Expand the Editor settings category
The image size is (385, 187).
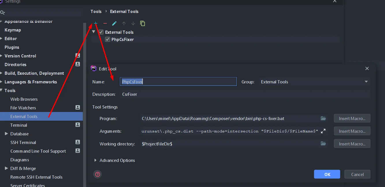tap(1, 38)
